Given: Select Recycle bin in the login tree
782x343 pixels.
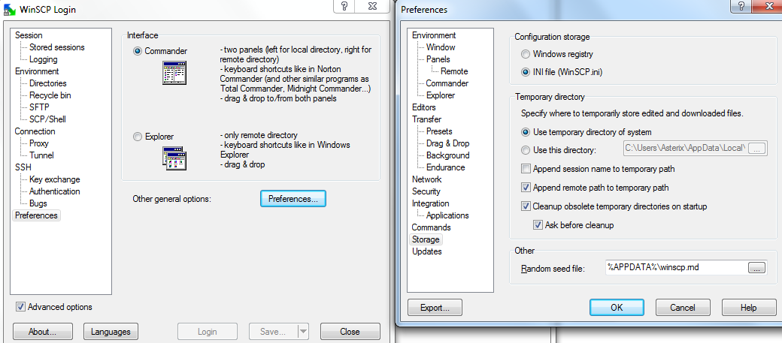Looking at the screenshot, I should click(50, 95).
